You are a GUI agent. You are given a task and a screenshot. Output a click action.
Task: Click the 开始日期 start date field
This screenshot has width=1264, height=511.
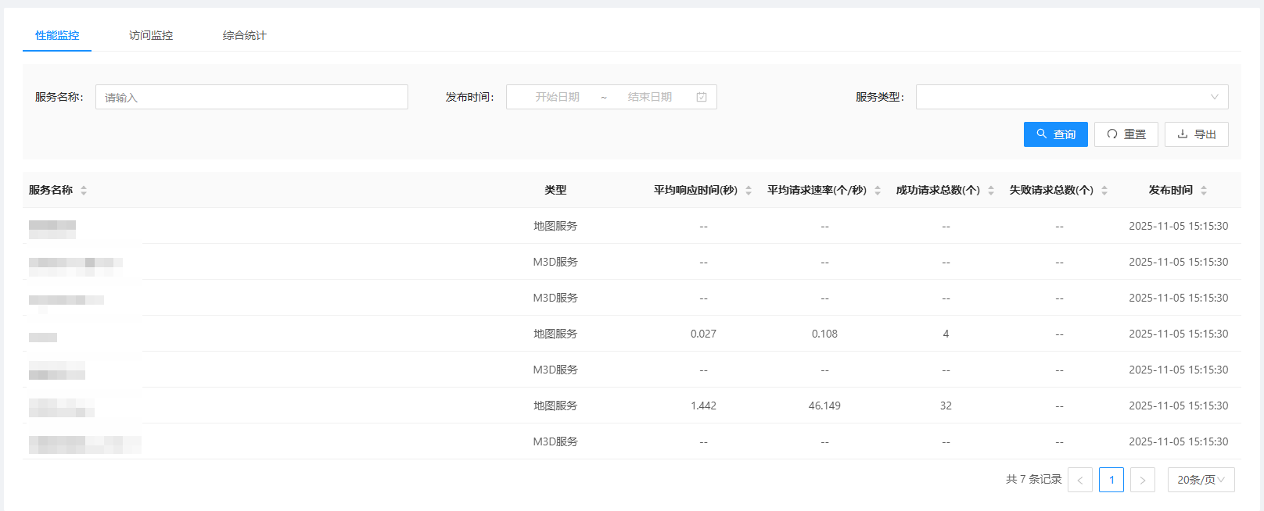tap(557, 97)
